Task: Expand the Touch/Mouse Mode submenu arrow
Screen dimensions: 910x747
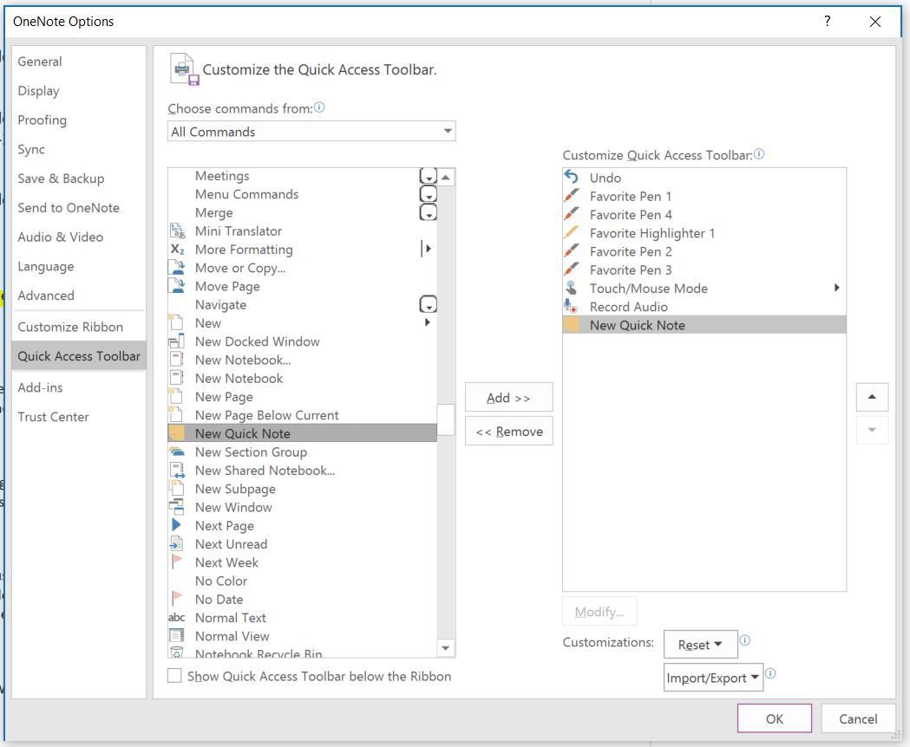Action: [836, 288]
